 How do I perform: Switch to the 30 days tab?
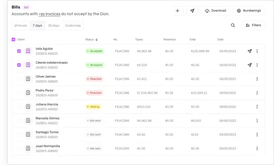[x=54, y=25]
